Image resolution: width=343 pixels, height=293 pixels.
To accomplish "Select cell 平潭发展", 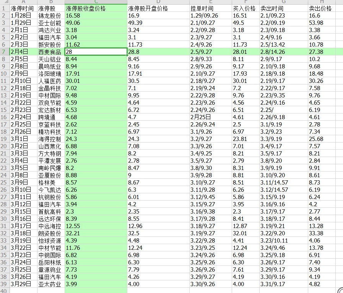I will click(x=51, y=160).
